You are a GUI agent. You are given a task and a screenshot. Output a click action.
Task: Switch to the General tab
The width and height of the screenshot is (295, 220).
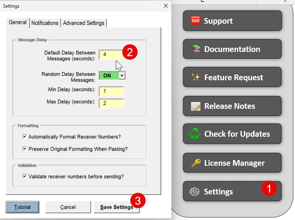(18, 22)
